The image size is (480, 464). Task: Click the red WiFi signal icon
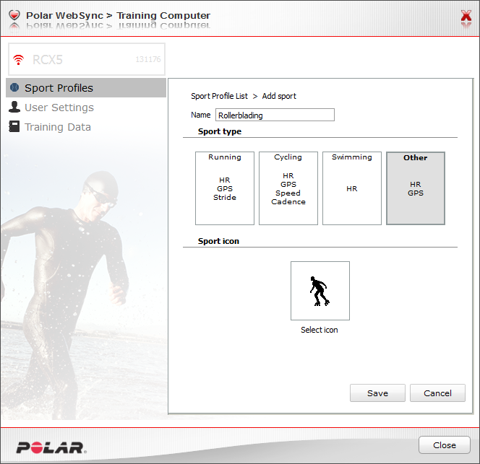[18, 60]
